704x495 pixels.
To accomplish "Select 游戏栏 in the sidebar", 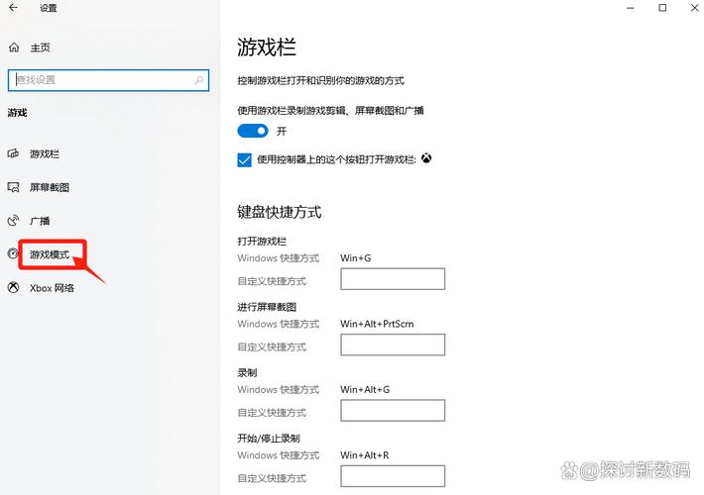I will [x=45, y=154].
